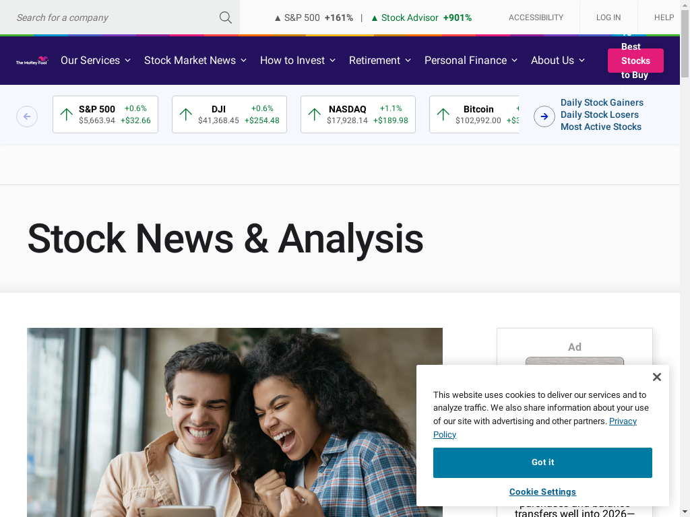Open Cookie Settings
Viewport: 690px width, 517px height.
(542, 492)
